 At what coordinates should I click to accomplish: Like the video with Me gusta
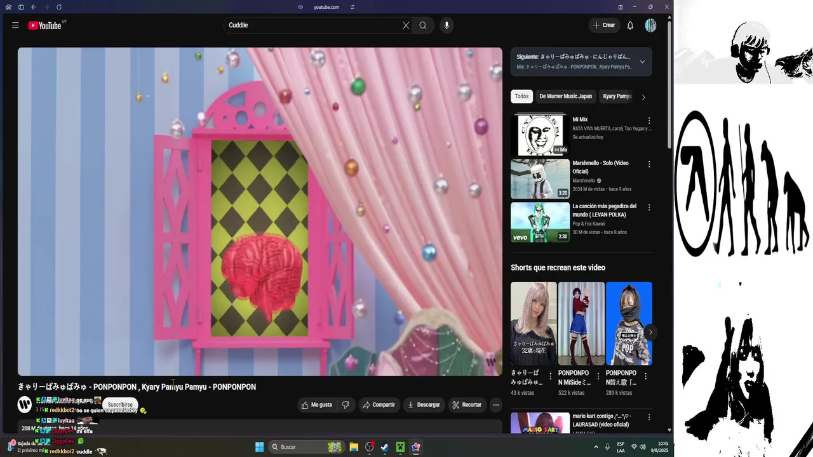click(x=316, y=405)
